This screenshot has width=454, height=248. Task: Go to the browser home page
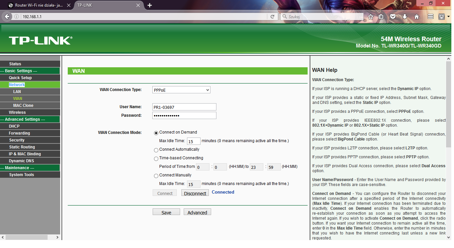417,16
